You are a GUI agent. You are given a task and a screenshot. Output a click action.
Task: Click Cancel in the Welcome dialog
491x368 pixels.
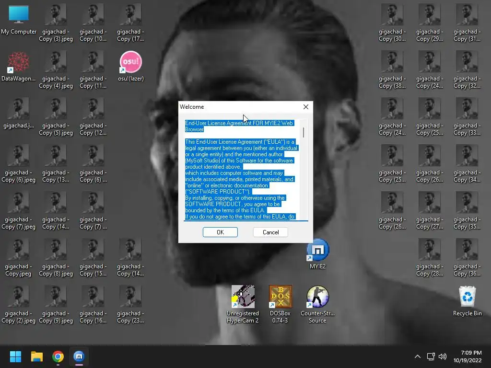[x=270, y=232]
